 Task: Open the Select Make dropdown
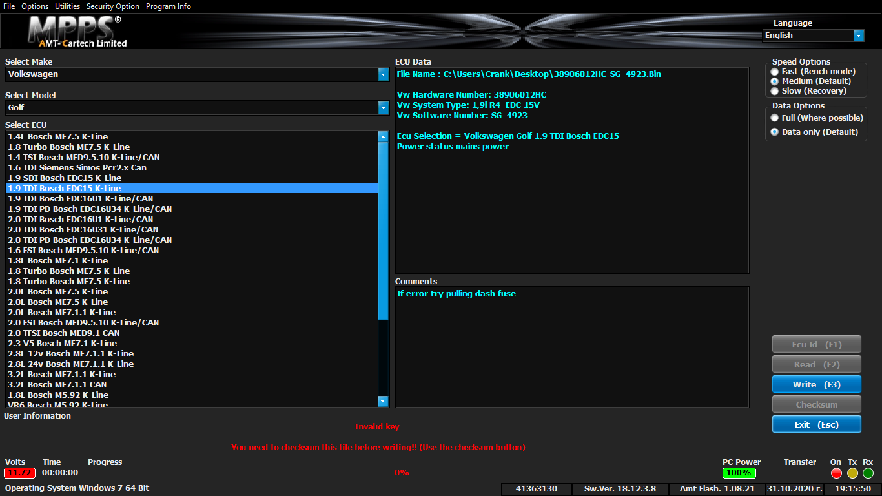click(x=383, y=74)
